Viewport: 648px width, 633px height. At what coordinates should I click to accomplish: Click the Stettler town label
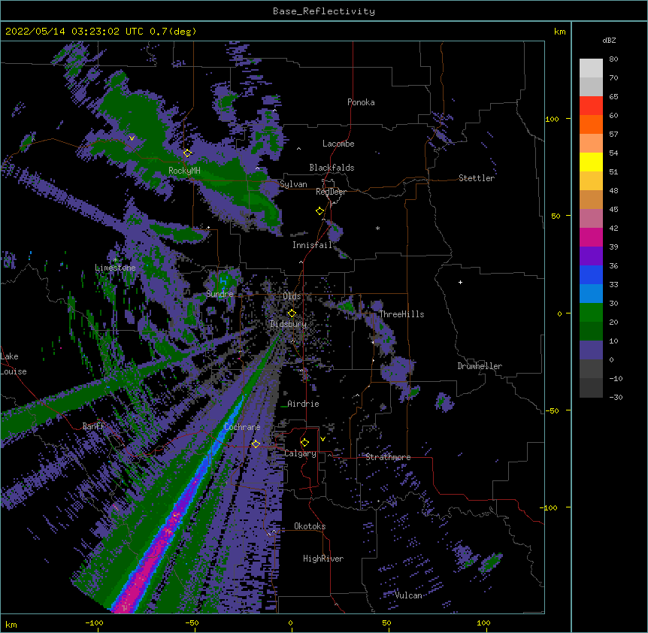pos(476,178)
